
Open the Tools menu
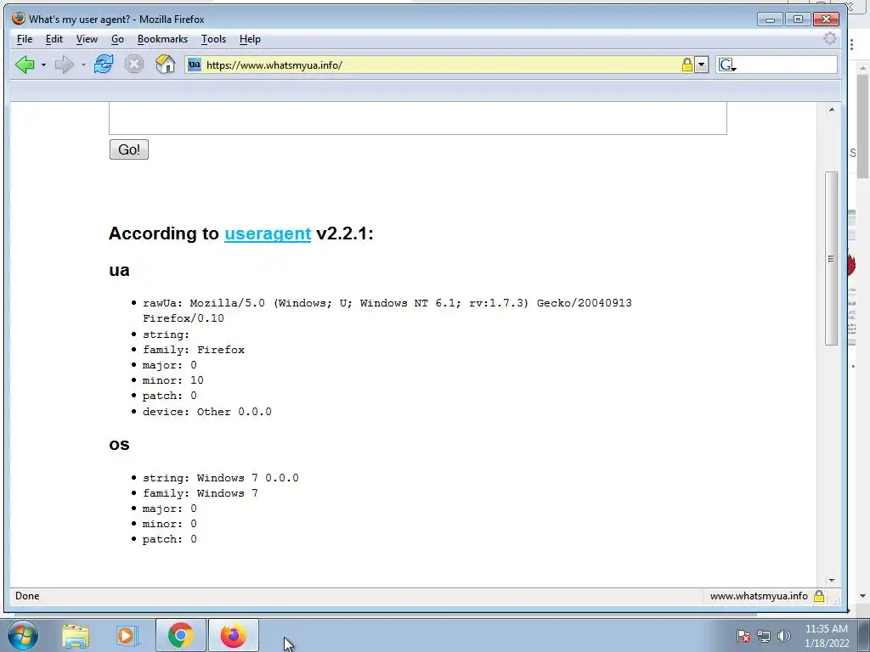(x=213, y=39)
